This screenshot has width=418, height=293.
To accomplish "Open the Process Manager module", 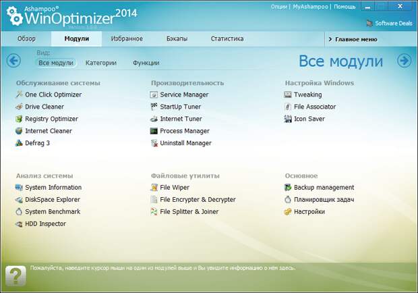I will pos(185,131).
